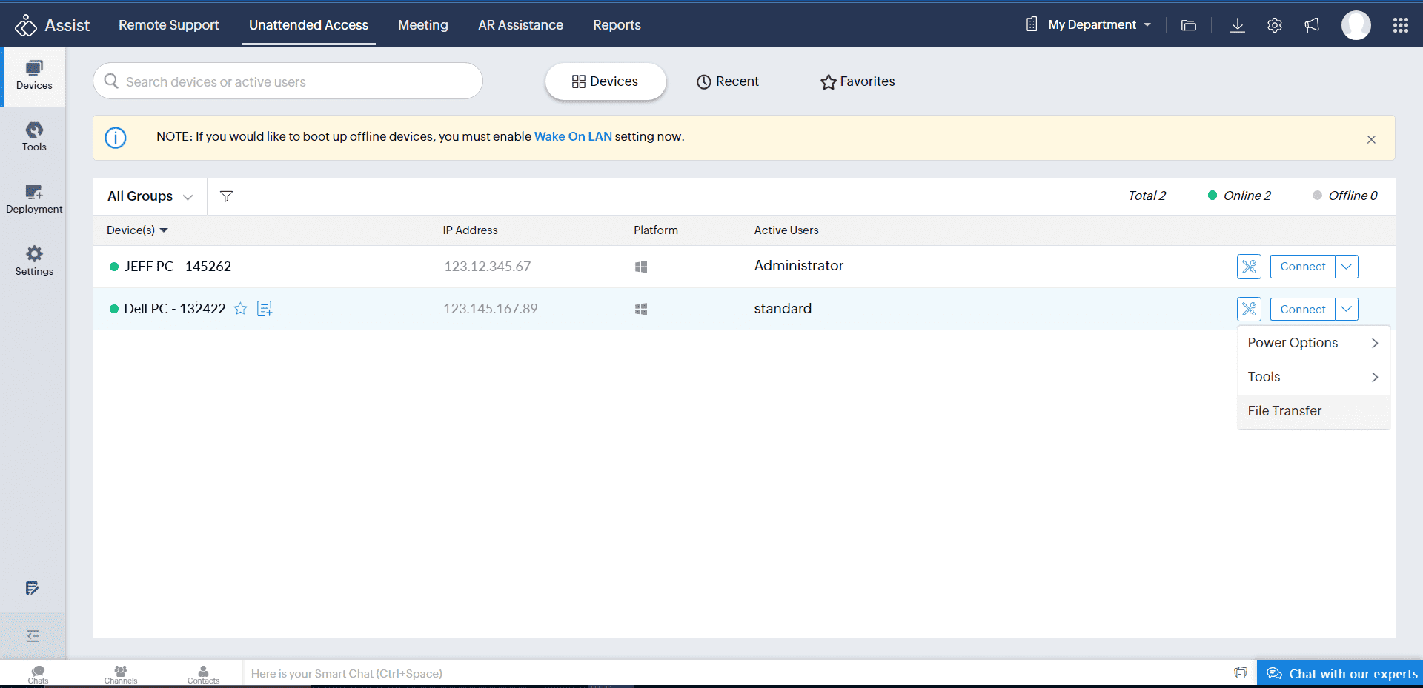Open the Deployment section from the sidebar
The width and height of the screenshot is (1423, 688).
pos(34,198)
